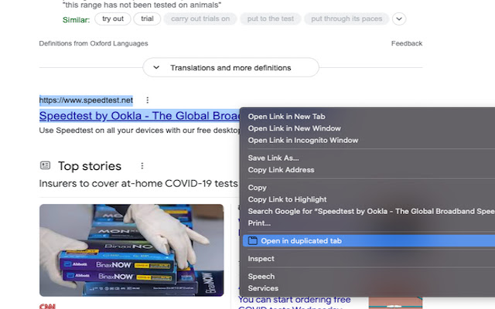Click the Top stories newspaper icon

click(45, 165)
